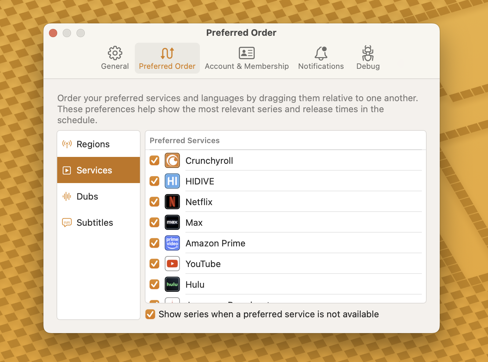This screenshot has height=362, width=488.
Task: Click the Debug bug icon
Action: click(x=368, y=53)
